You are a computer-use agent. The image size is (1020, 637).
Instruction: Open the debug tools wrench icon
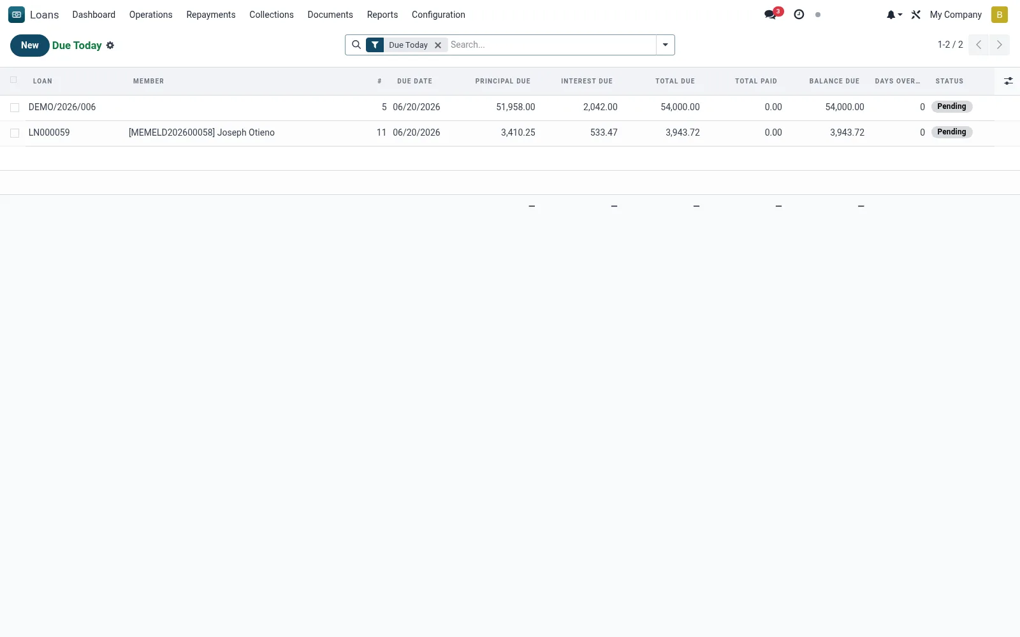916,15
